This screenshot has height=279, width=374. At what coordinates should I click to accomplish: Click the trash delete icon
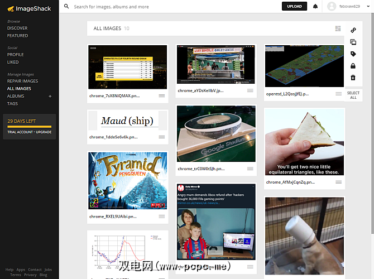(353, 78)
